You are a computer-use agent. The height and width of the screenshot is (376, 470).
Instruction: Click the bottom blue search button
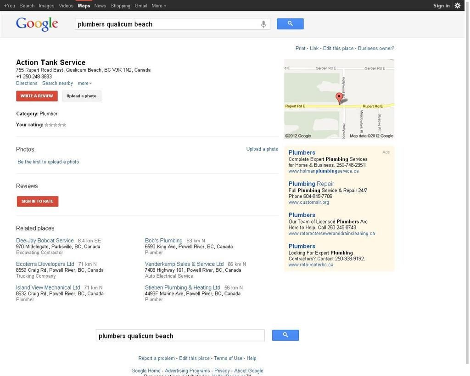[285, 335]
